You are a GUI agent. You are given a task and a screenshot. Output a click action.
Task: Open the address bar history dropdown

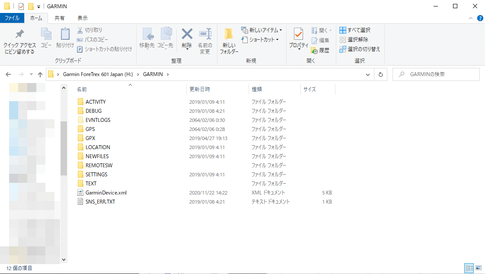tap(368, 74)
